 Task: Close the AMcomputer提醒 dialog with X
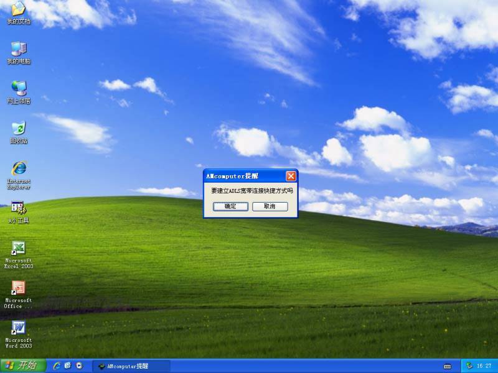pos(291,176)
